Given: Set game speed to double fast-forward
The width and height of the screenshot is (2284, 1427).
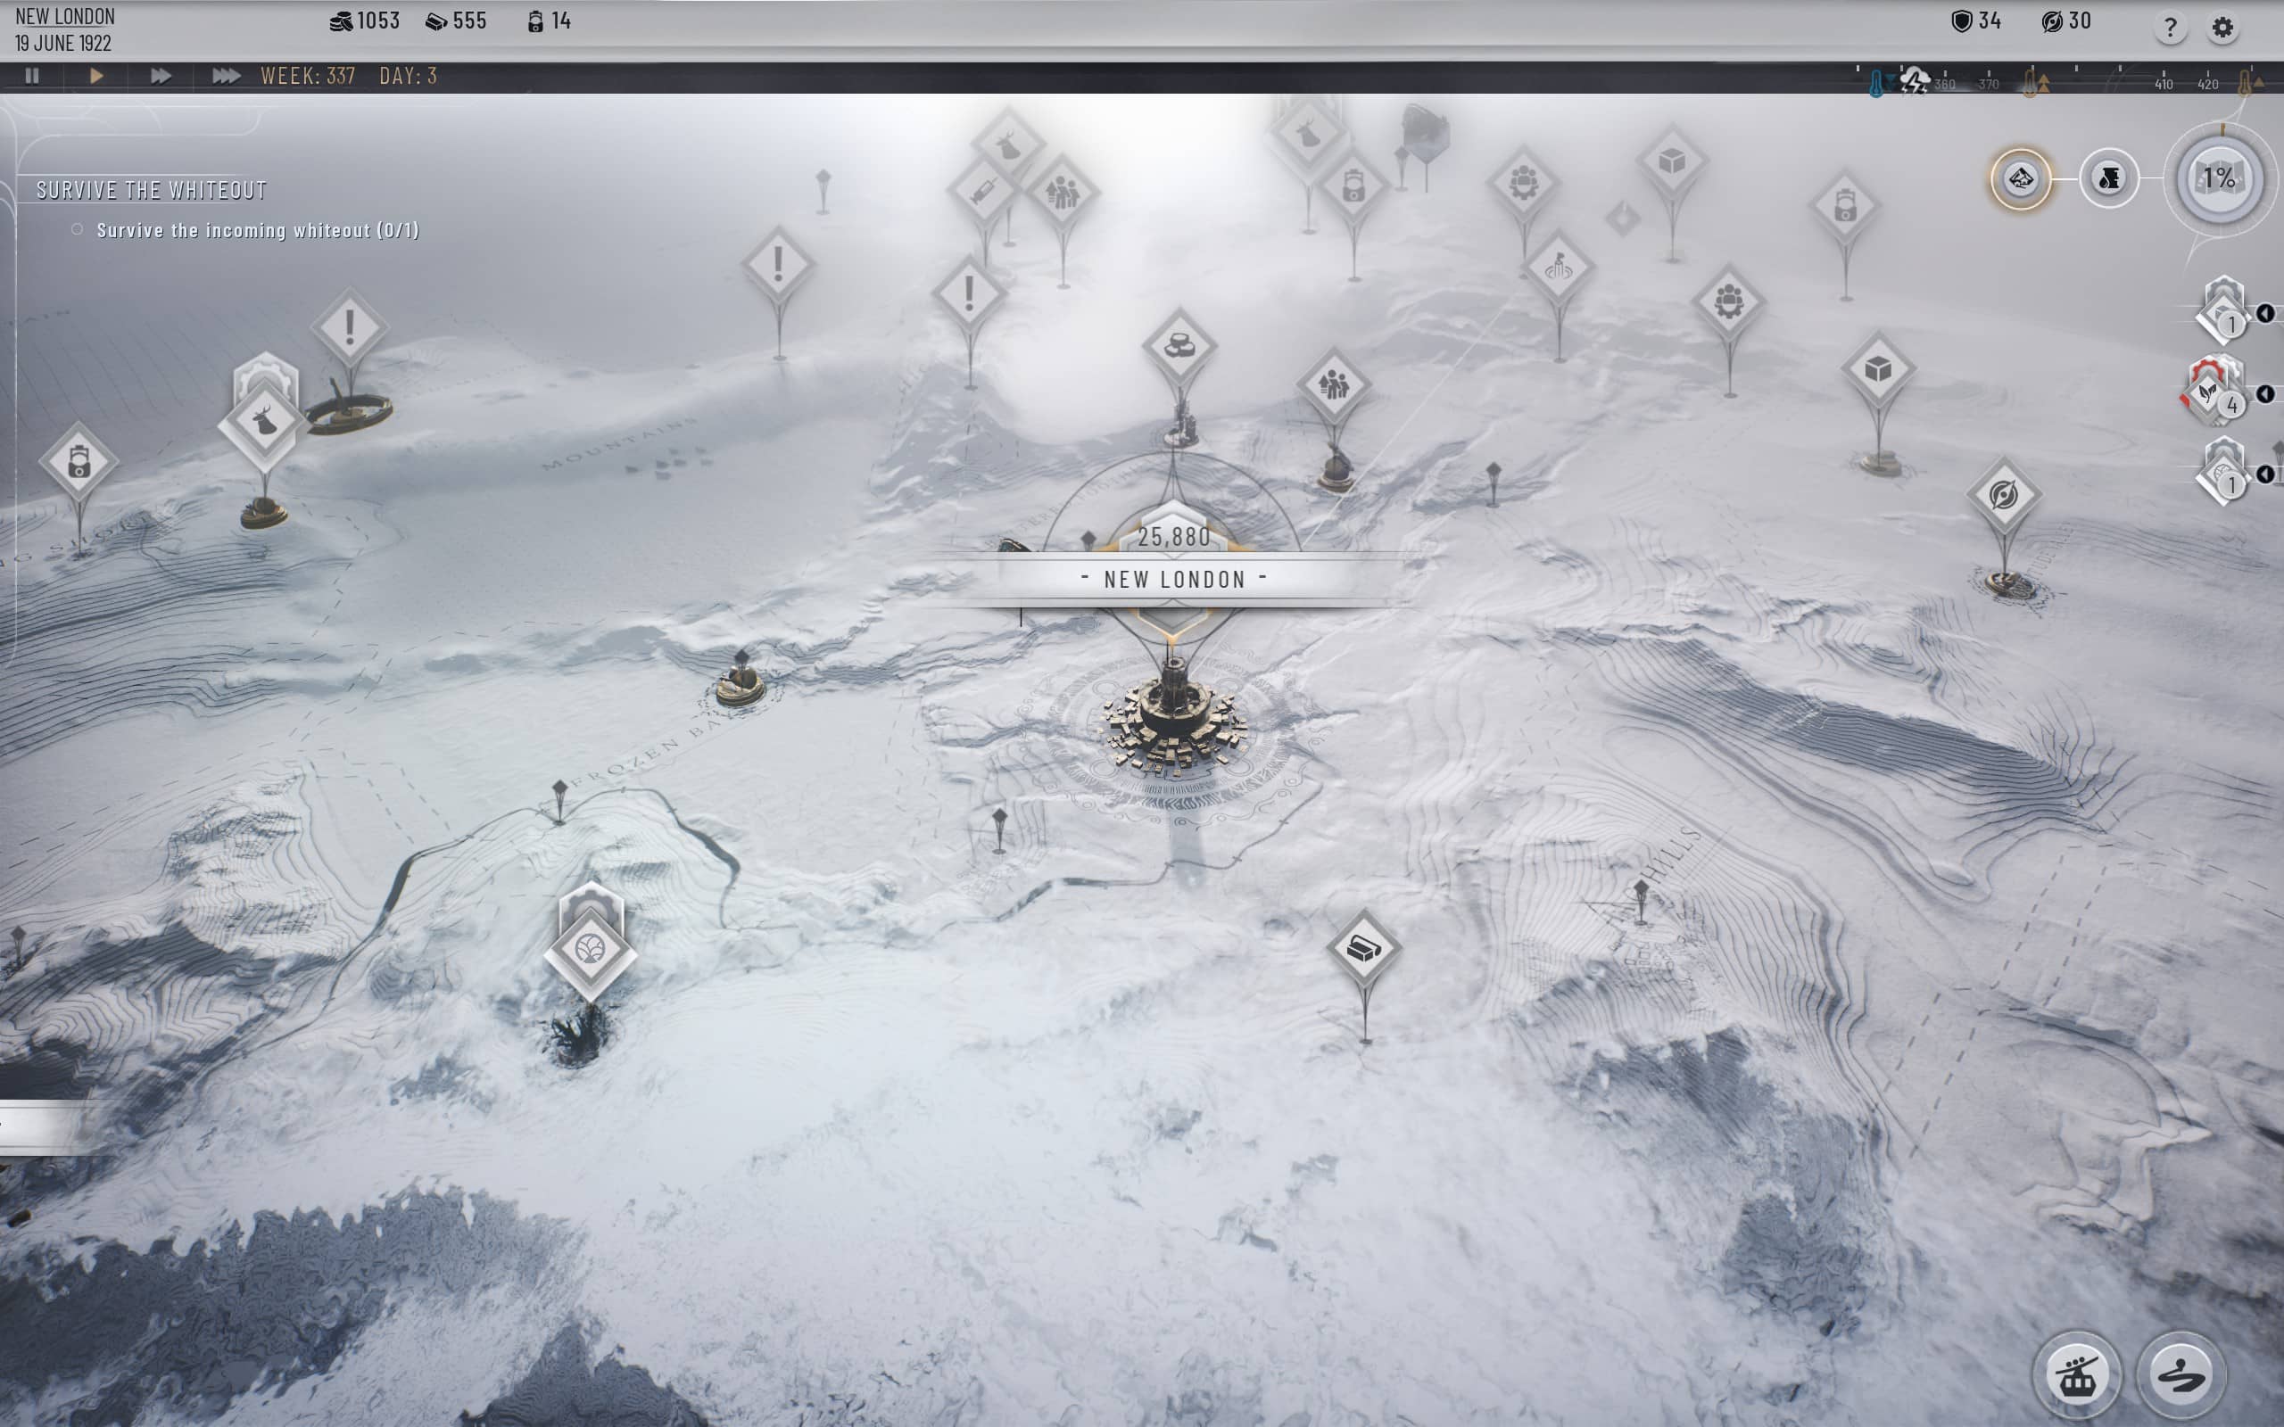Looking at the screenshot, I should click(161, 76).
